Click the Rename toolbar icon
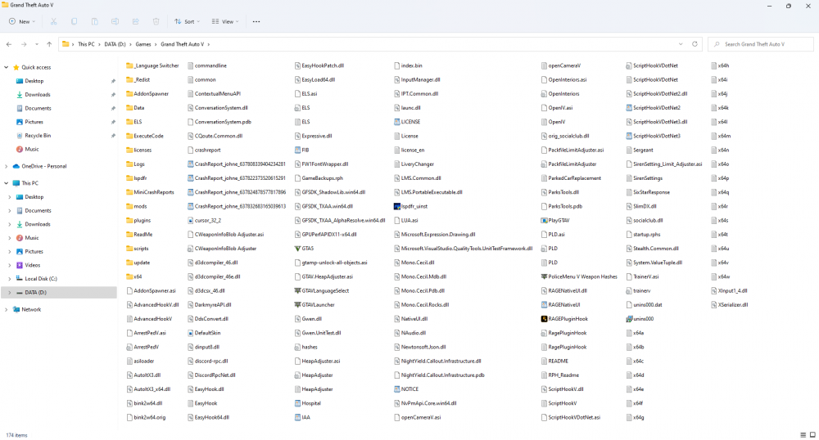819x440 pixels. point(115,21)
